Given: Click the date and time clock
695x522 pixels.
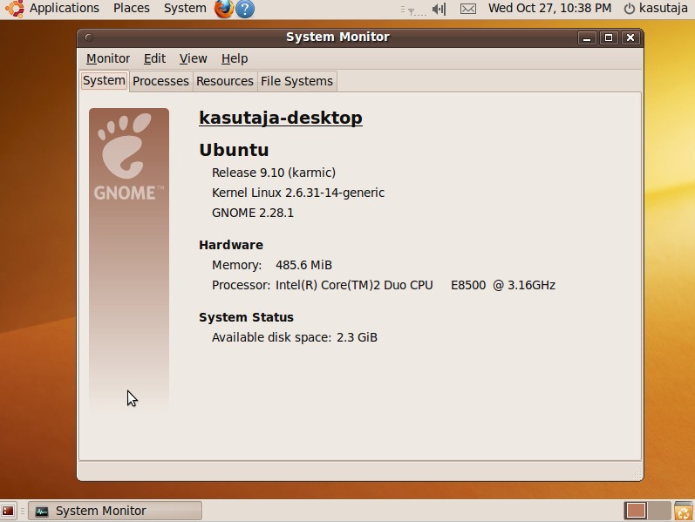Looking at the screenshot, I should tap(549, 9).
